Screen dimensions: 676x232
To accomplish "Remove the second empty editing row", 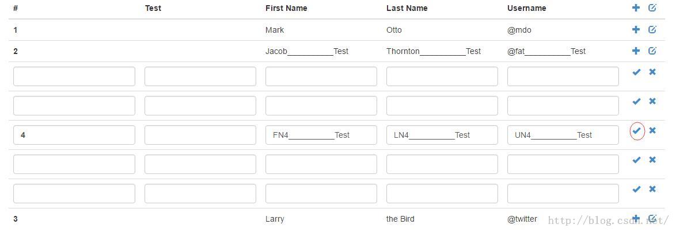I will 652,102.
